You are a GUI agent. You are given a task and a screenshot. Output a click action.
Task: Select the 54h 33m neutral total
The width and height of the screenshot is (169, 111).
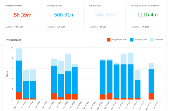point(105,15)
